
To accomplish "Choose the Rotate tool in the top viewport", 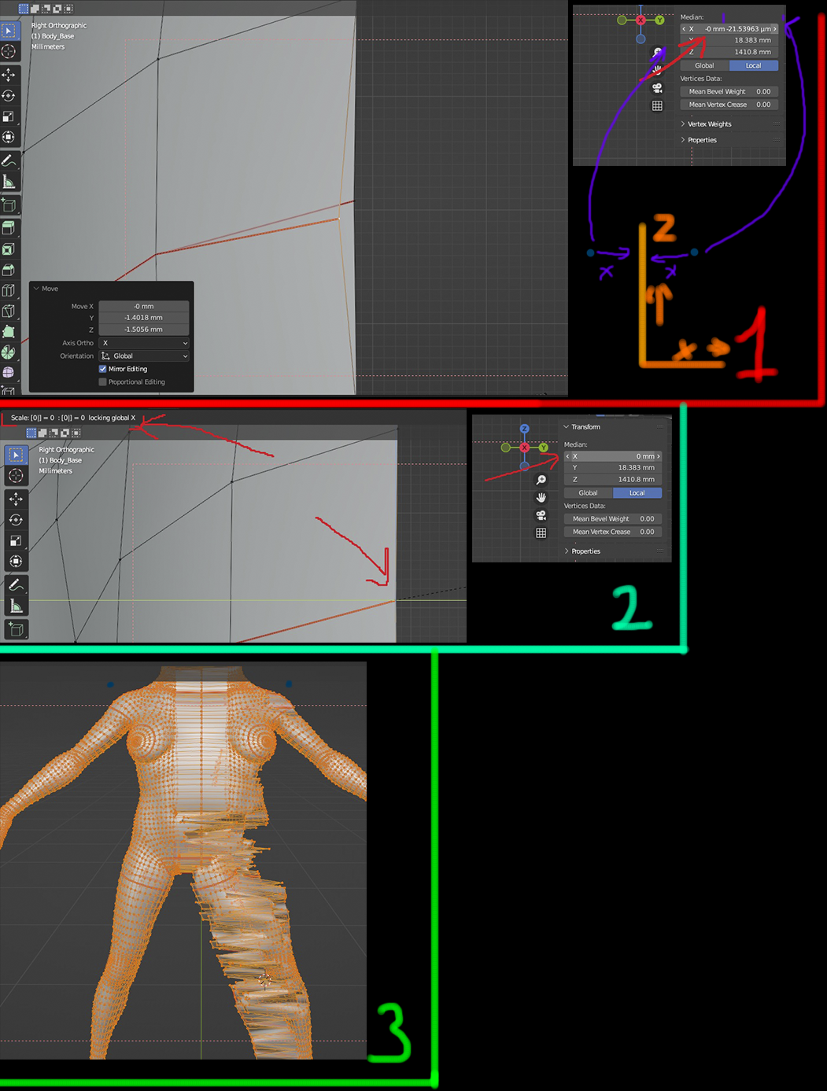I will tap(9, 95).
